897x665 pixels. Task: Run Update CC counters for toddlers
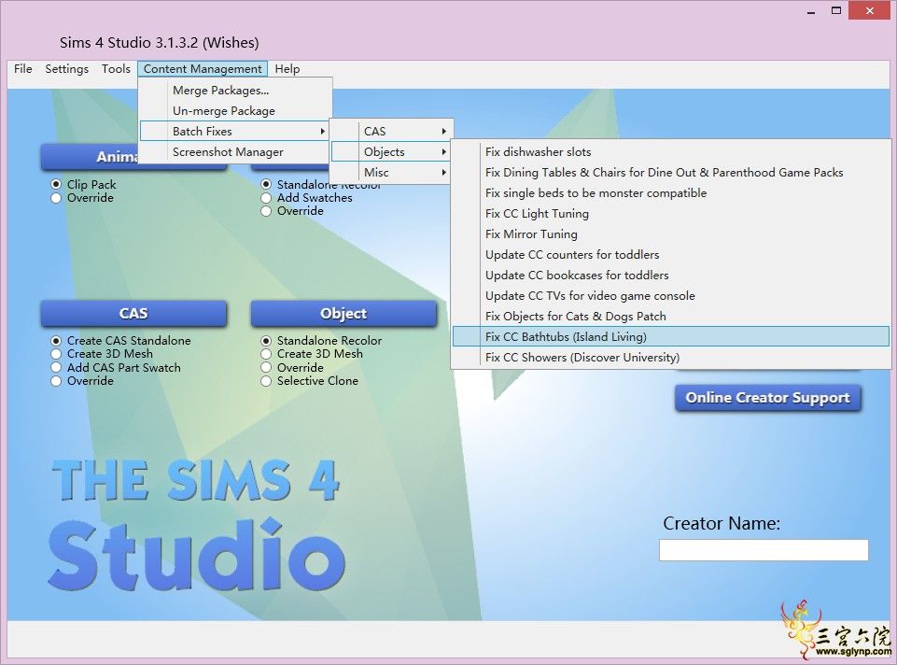pos(671,255)
